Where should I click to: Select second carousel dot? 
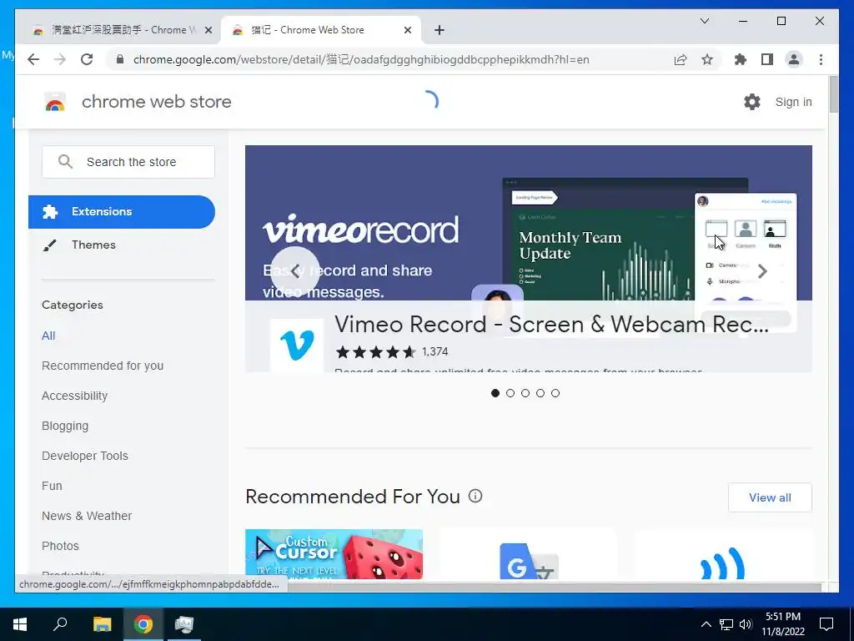[x=510, y=393]
